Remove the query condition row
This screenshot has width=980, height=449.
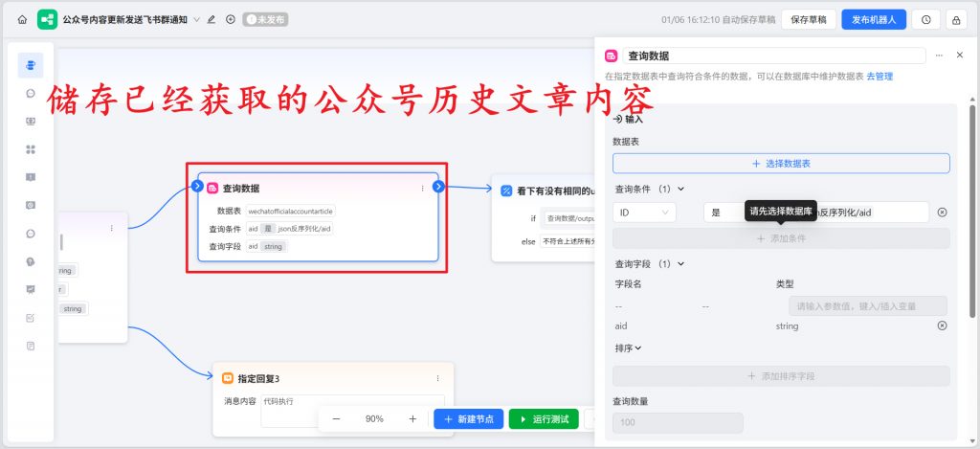point(942,213)
